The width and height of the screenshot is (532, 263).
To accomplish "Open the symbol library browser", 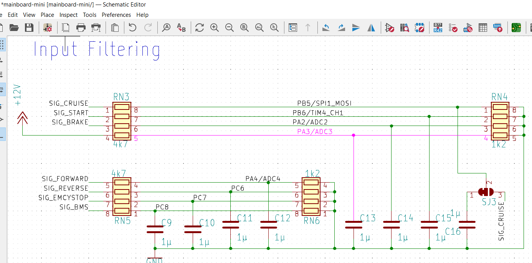I will [404, 28].
